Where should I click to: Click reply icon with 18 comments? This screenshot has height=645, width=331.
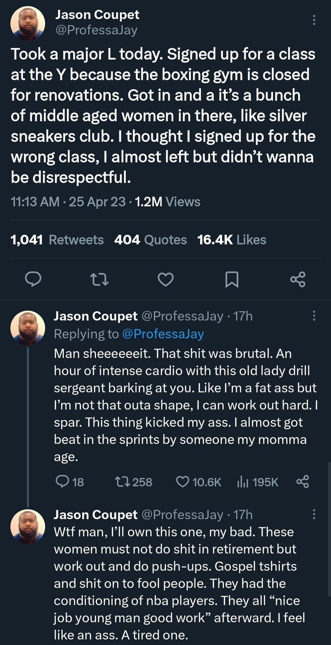point(63,481)
